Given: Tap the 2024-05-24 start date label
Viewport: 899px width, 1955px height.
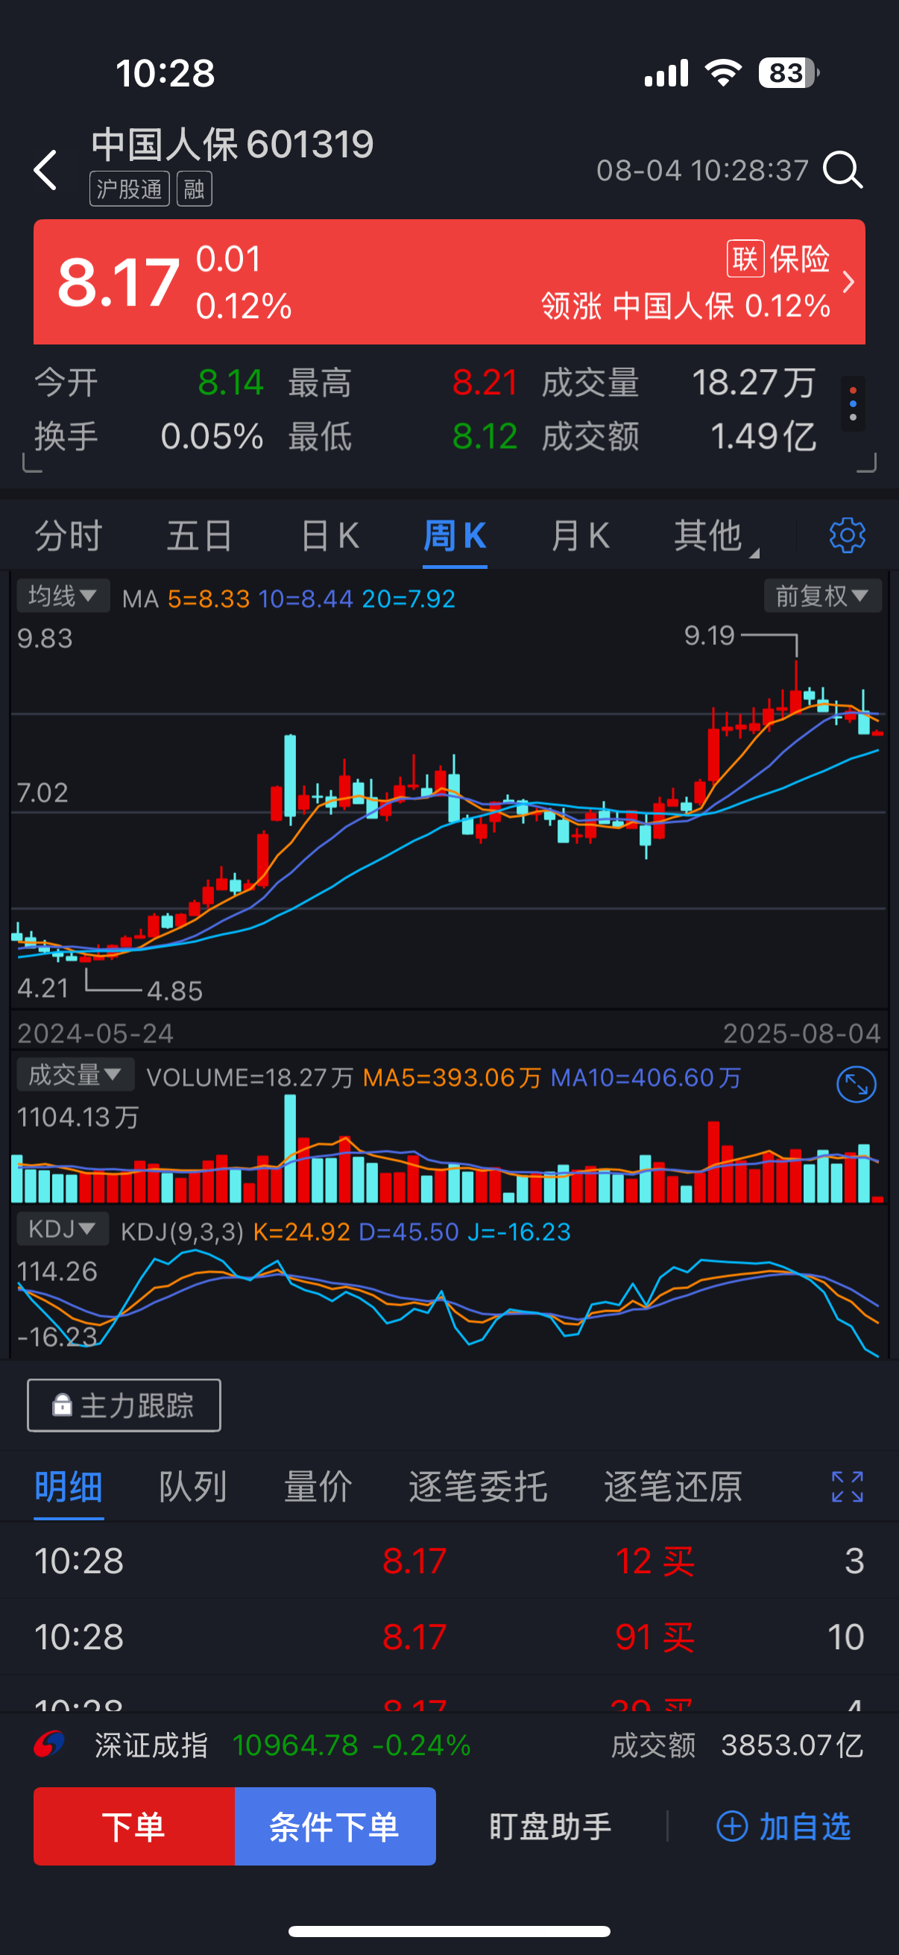Looking at the screenshot, I should click(x=95, y=1033).
